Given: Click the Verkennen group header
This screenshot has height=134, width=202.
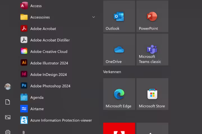Looking at the screenshot, I should [112, 72].
